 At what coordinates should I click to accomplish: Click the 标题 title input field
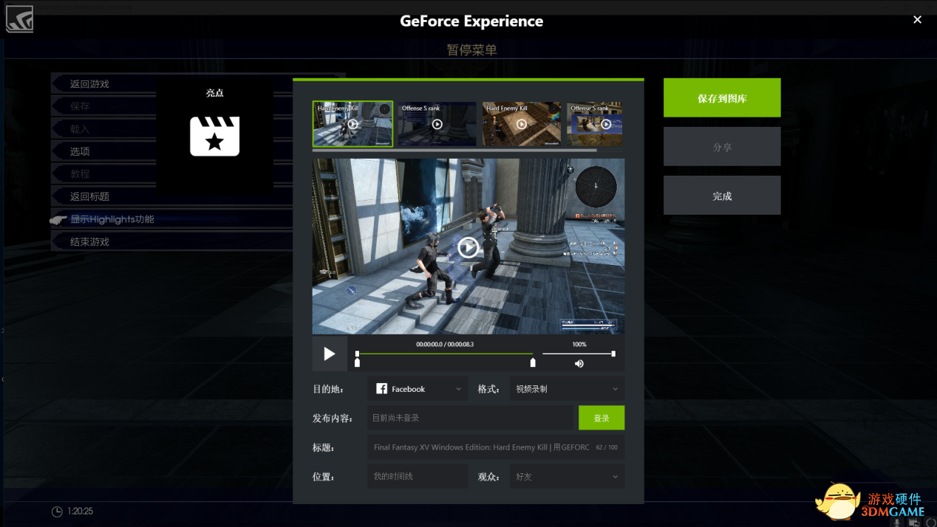(x=496, y=447)
